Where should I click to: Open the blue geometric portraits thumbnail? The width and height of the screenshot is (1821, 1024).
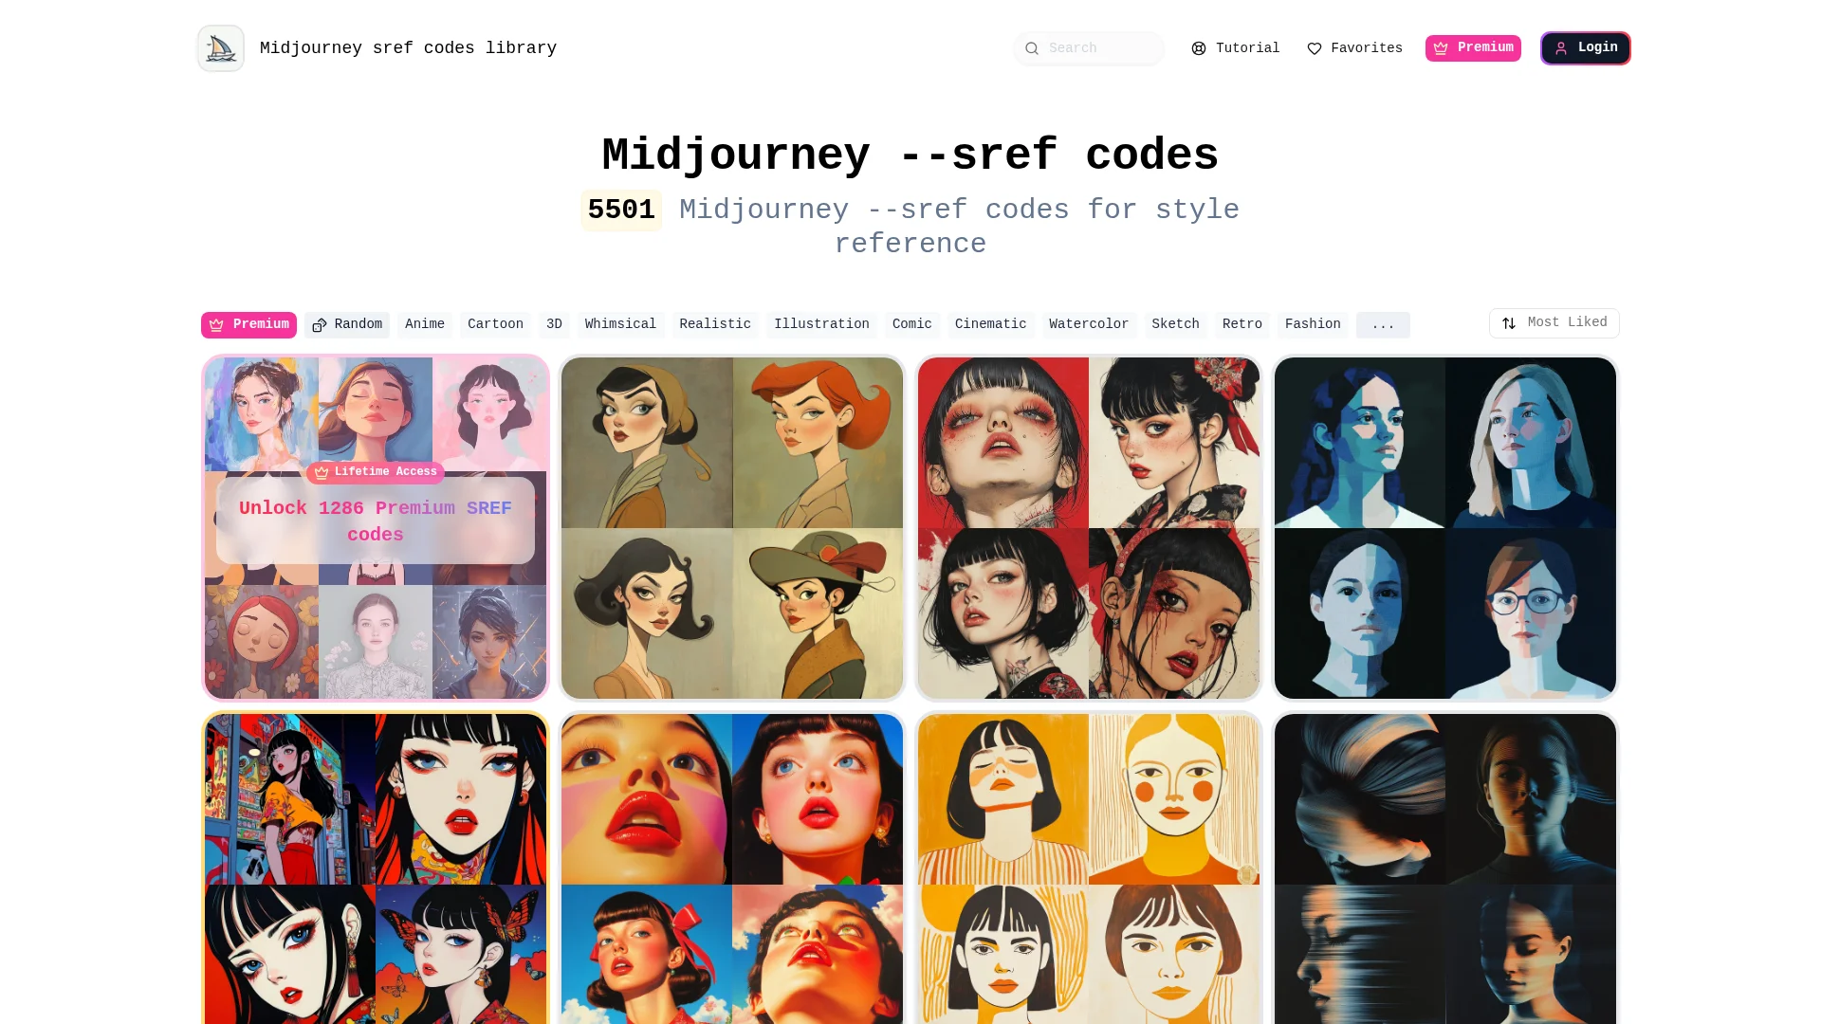coord(1445,528)
